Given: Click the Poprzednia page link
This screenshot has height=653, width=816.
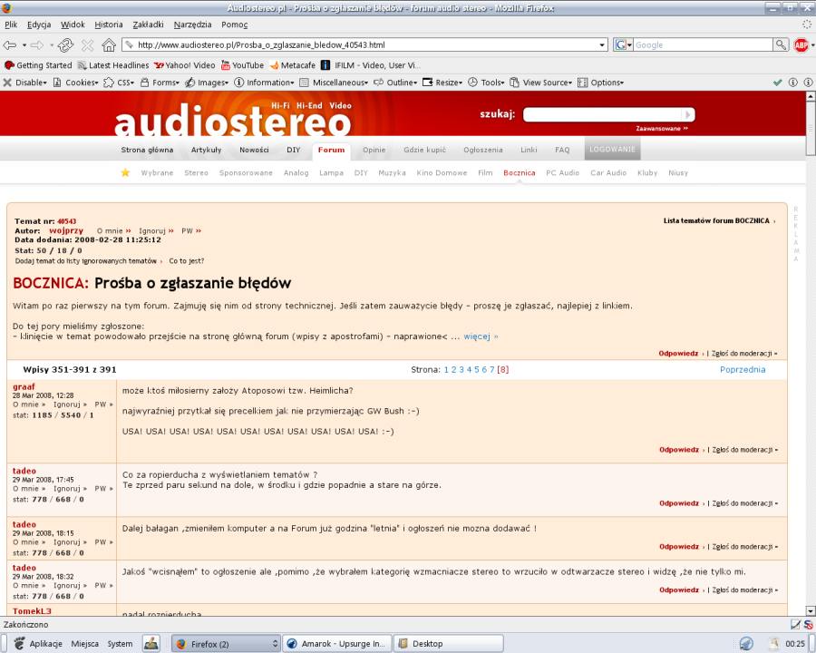Looking at the screenshot, I should point(743,370).
